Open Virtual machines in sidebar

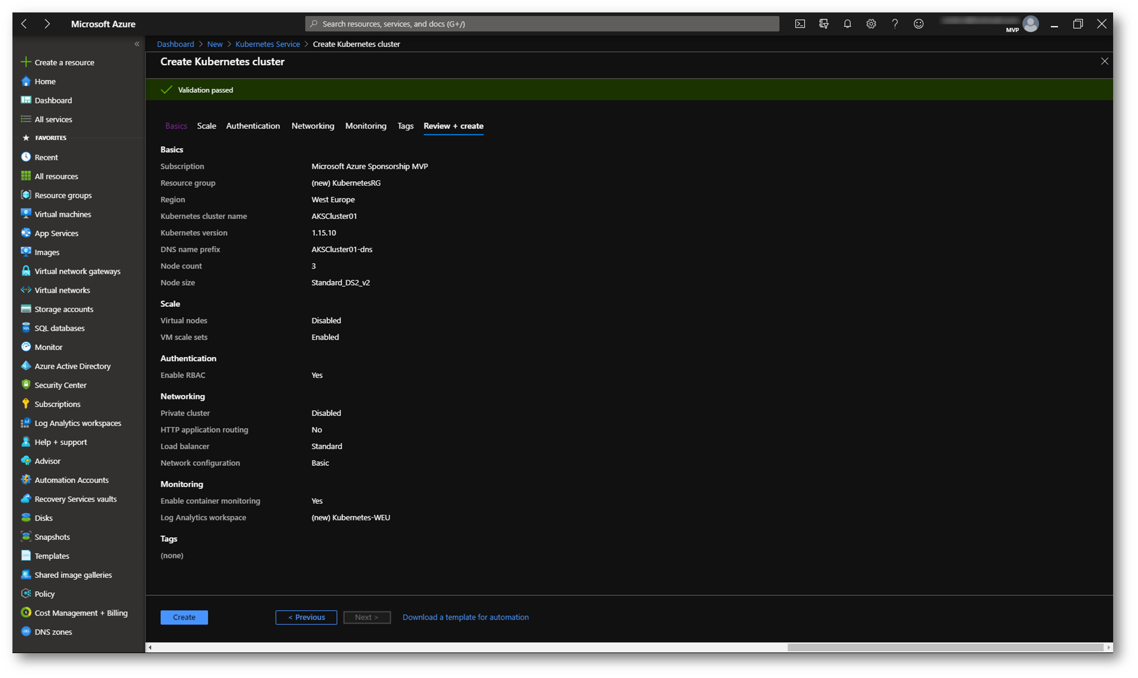[62, 214]
